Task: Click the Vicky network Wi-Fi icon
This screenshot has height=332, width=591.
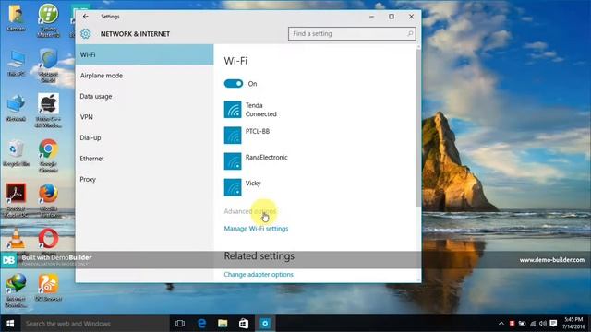Action: pos(233,187)
